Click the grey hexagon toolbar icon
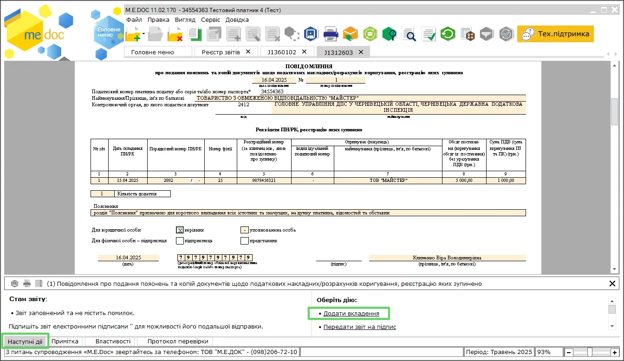The width and height of the screenshot is (624, 361). click(x=292, y=34)
